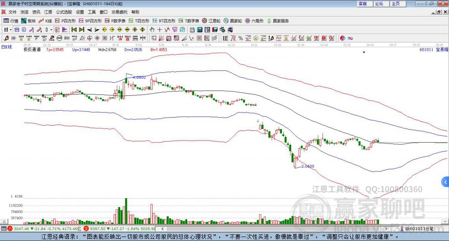This screenshot has height=241, width=449.
Task: Open the 9P四方形 tool
Action: [90, 21]
